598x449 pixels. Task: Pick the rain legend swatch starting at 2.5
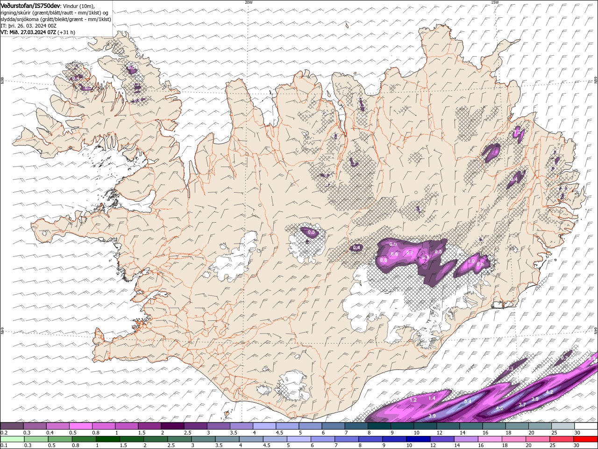[x=179, y=439]
